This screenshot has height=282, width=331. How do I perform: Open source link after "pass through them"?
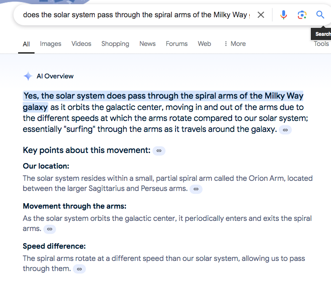click(79, 269)
